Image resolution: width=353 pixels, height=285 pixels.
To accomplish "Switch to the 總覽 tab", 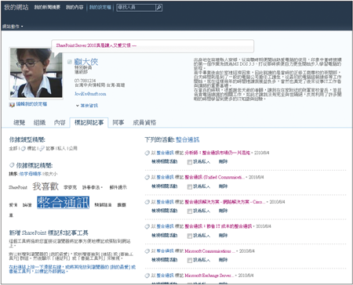I will click(x=19, y=122).
